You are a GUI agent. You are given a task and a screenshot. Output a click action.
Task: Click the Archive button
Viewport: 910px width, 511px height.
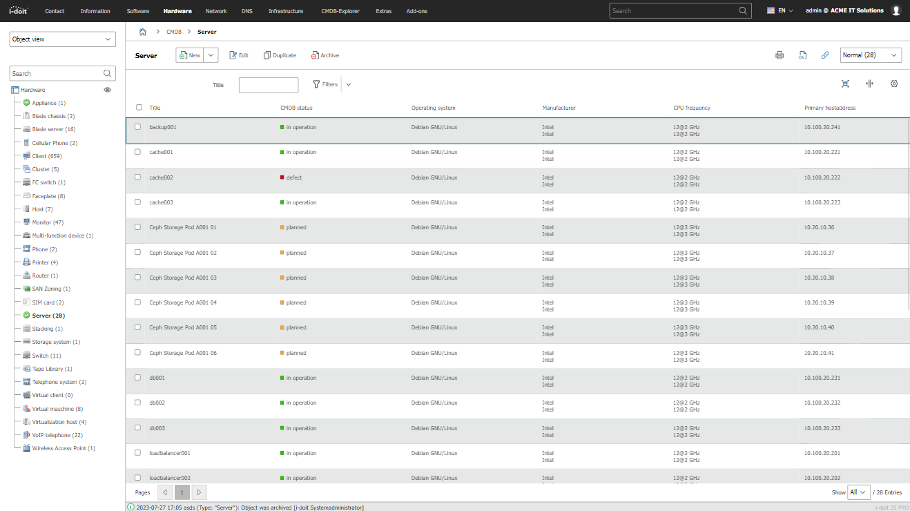point(325,55)
